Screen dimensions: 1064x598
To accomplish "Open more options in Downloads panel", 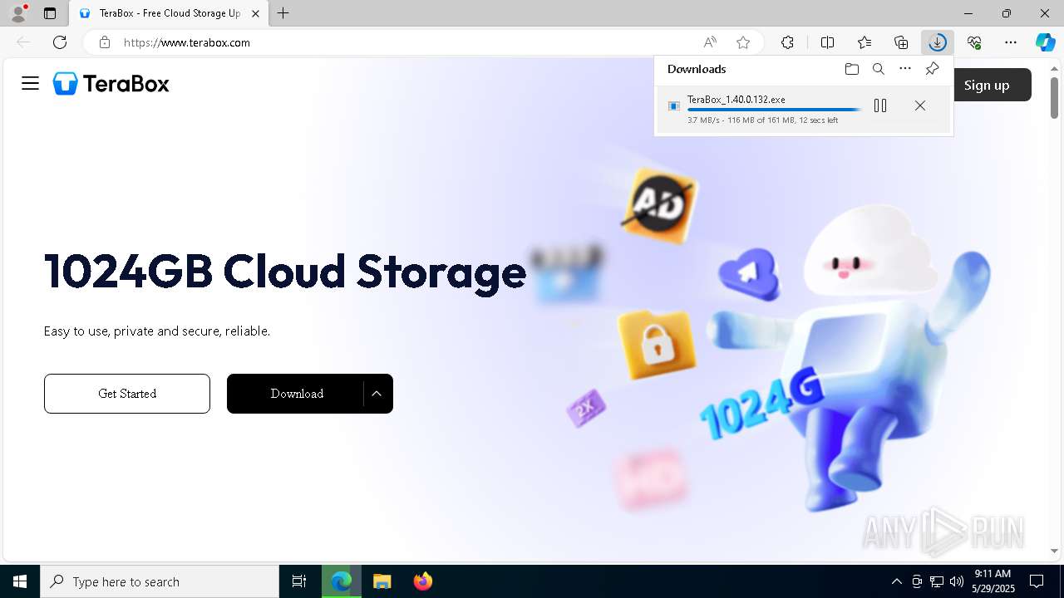I will tap(905, 69).
